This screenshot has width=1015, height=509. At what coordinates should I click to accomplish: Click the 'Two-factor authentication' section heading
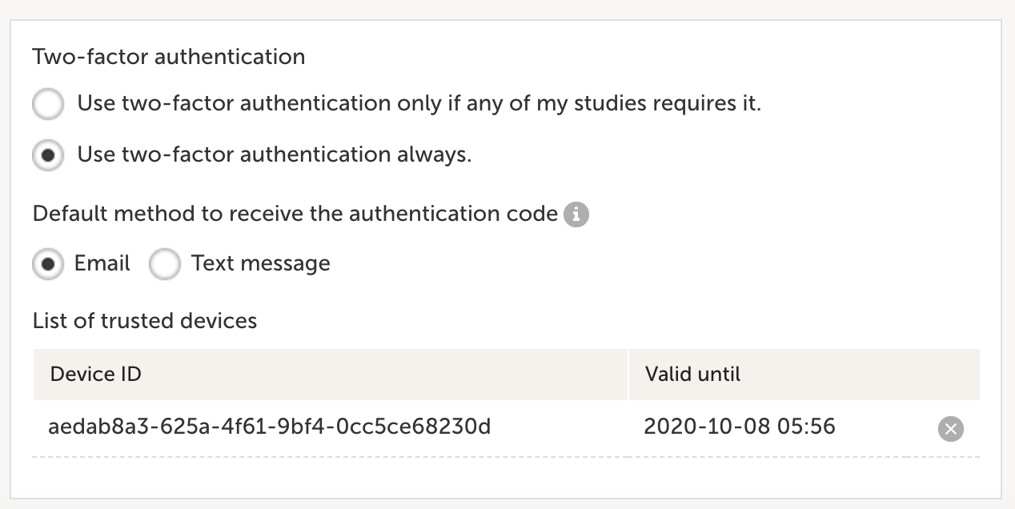(x=168, y=57)
